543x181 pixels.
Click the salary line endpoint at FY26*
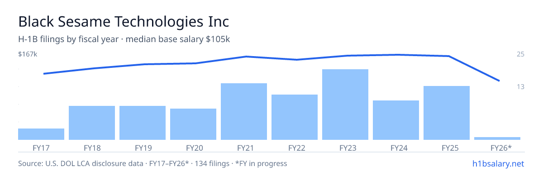pos(499,81)
